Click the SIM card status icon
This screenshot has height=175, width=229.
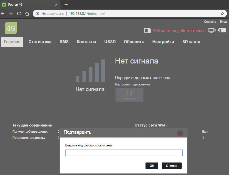[x=147, y=31]
